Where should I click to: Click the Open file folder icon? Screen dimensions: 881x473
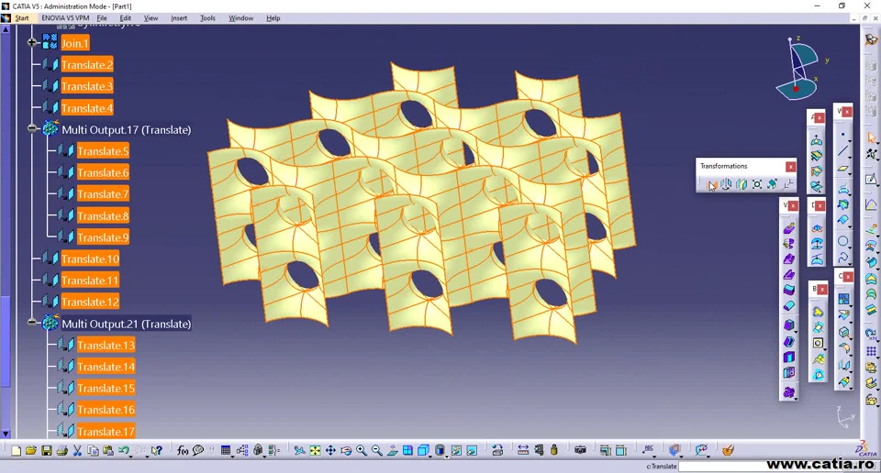tap(31, 450)
